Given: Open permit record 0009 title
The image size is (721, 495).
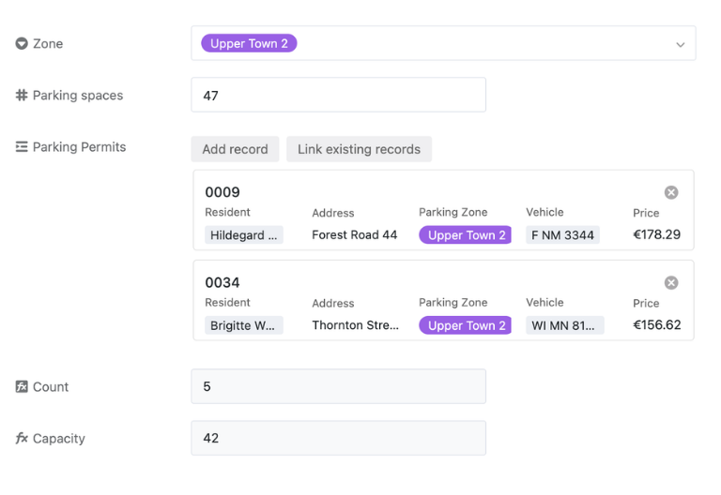Looking at the screenshot, I should (x=222, y=192).
